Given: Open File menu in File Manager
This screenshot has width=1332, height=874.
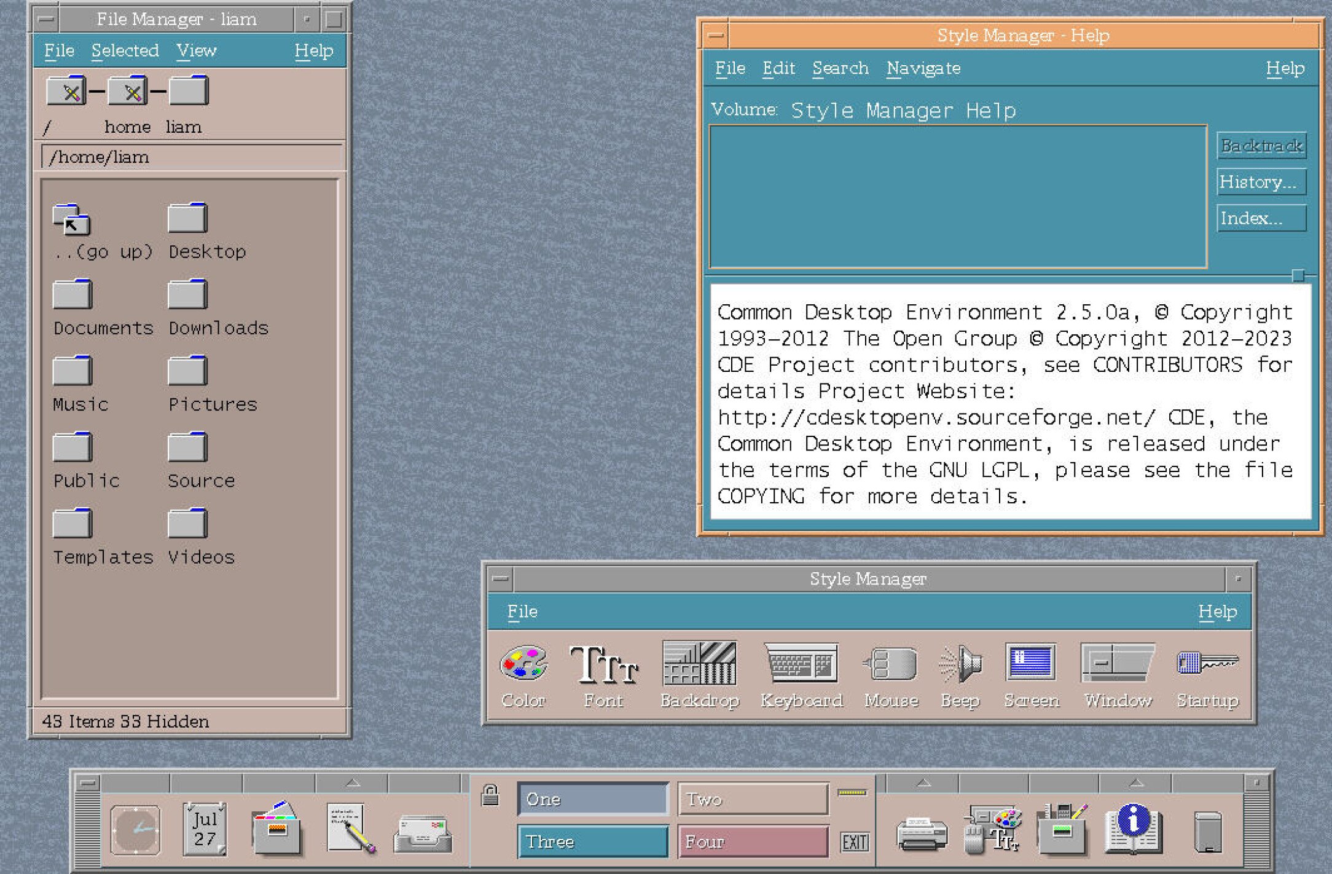Looking at the screenshot, I should (x=59, y=50).
